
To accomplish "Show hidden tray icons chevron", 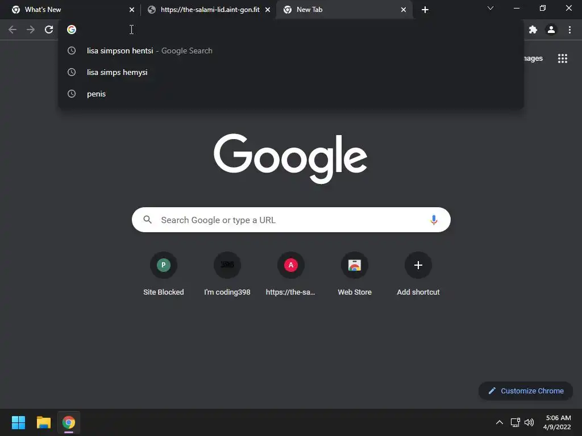I will point(500,422).
